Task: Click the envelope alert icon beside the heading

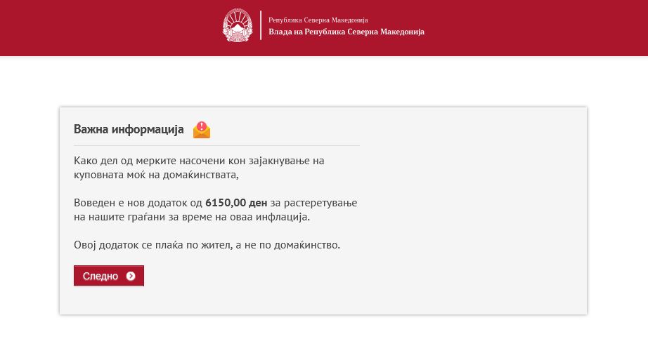Action: [202, 130]
